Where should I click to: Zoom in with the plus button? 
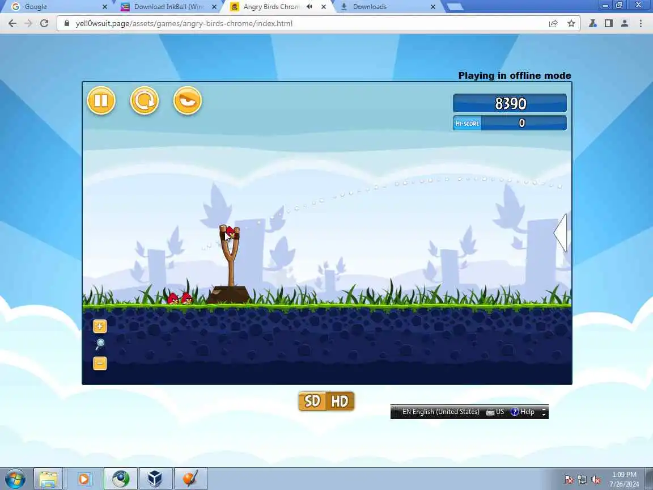click(100, 326)
